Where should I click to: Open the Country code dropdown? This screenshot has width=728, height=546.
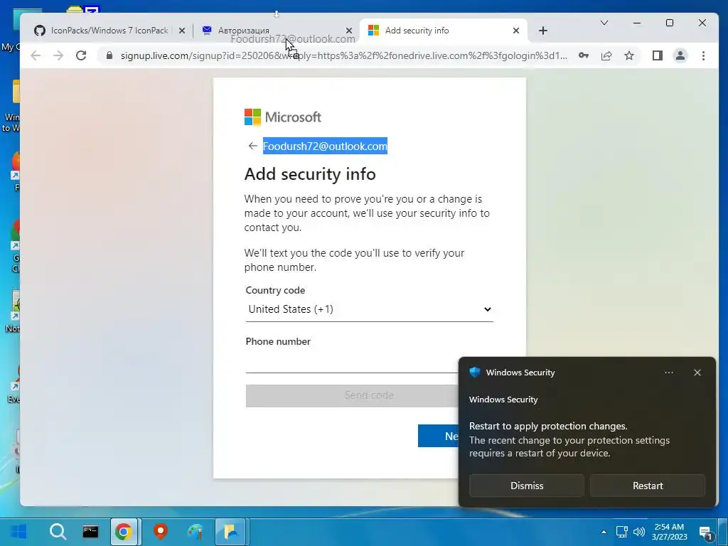[x=369, y=309]
